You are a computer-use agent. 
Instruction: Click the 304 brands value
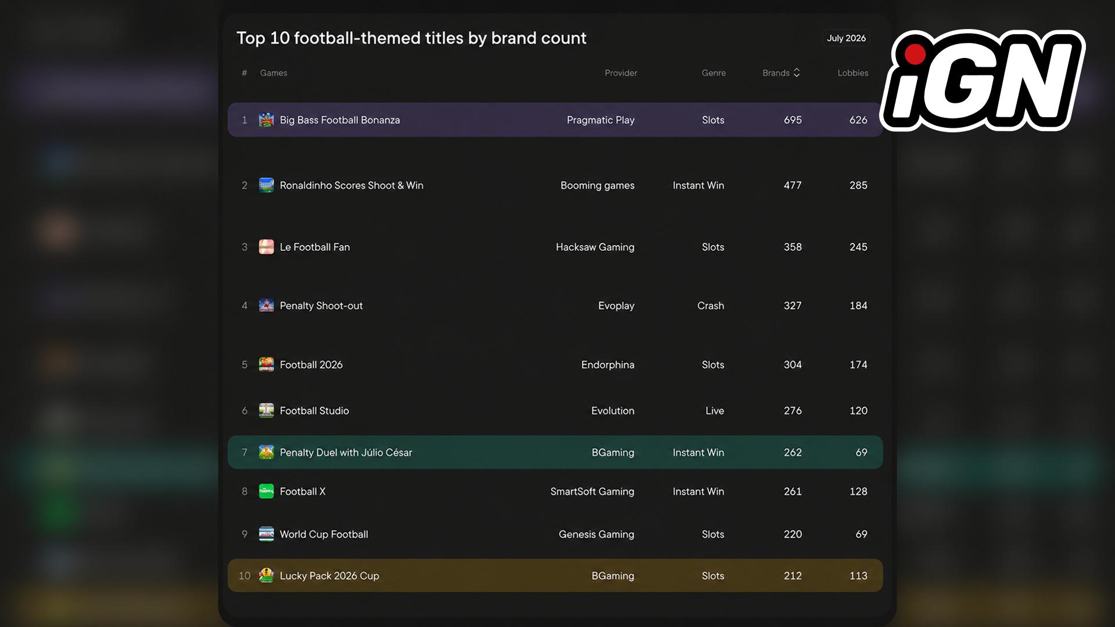coord(793,365)
